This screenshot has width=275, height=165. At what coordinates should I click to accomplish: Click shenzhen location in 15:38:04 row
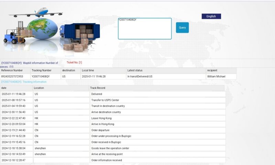(x=40, y=148)
